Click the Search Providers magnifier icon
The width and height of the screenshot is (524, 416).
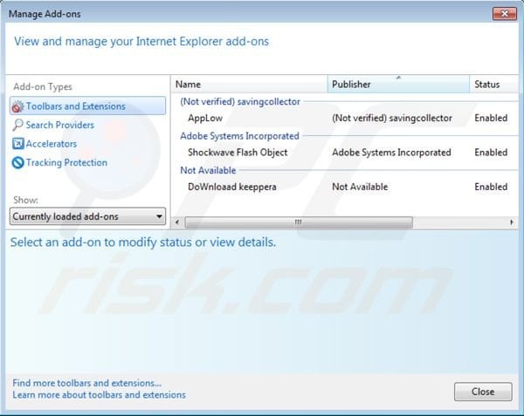click(17, 125)
